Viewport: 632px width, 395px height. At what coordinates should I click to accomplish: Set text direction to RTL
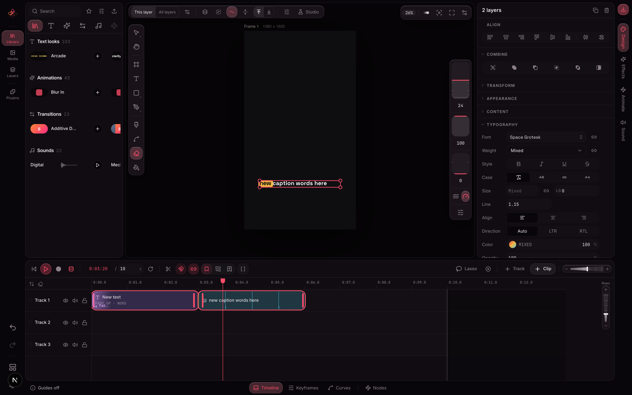(583, 231)
